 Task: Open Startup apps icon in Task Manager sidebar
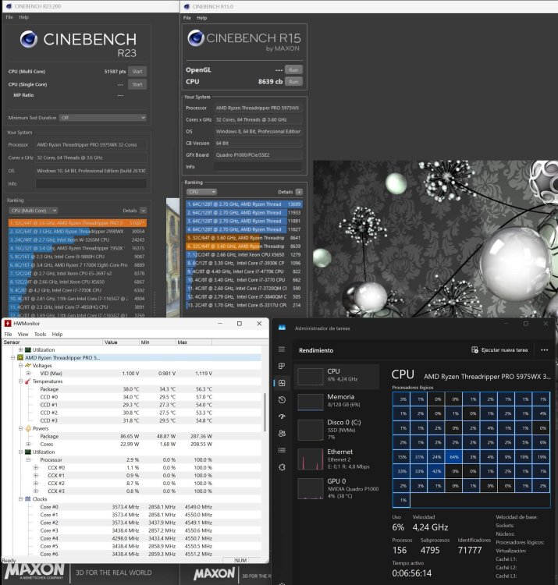(x=282, y=417)
